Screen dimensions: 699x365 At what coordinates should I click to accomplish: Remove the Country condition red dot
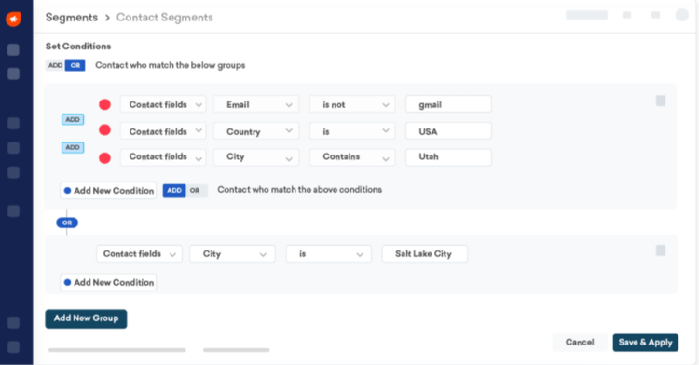point(104,130)
